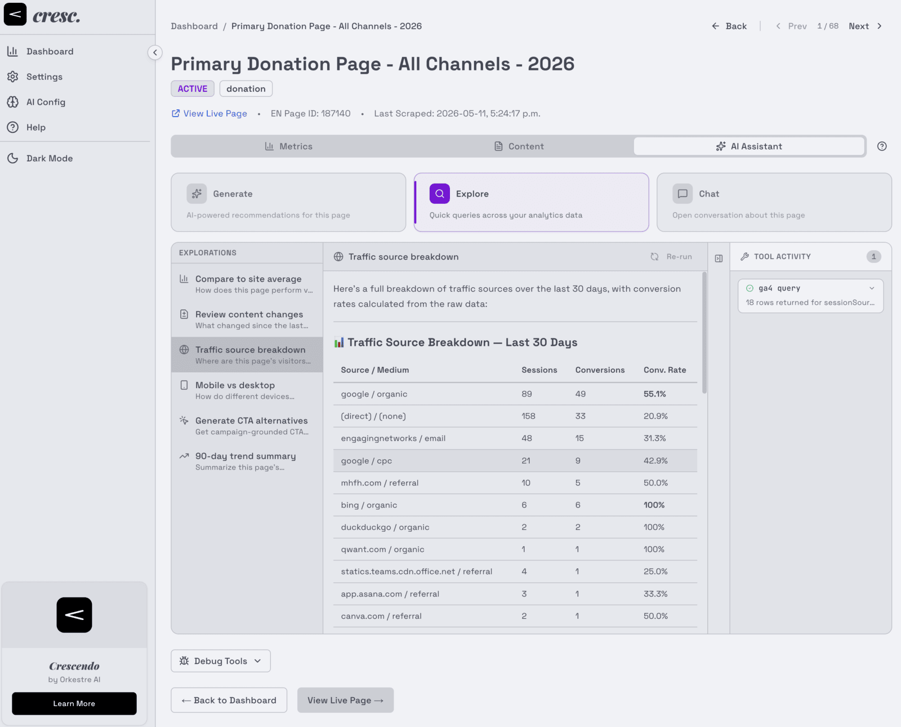Viewport: 901px width, 727px height.
Task: Click the wrench icon in Tool Activity
Action: [744, 256]
